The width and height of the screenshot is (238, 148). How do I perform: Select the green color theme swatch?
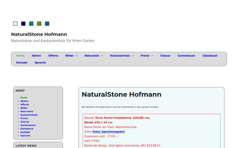(x=39, y=24)
